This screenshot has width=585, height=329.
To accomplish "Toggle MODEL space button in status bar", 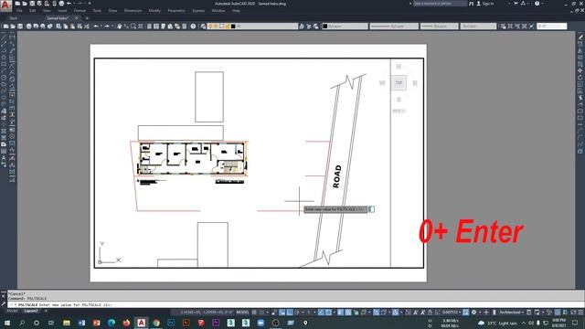I will (x=242, y=313).
